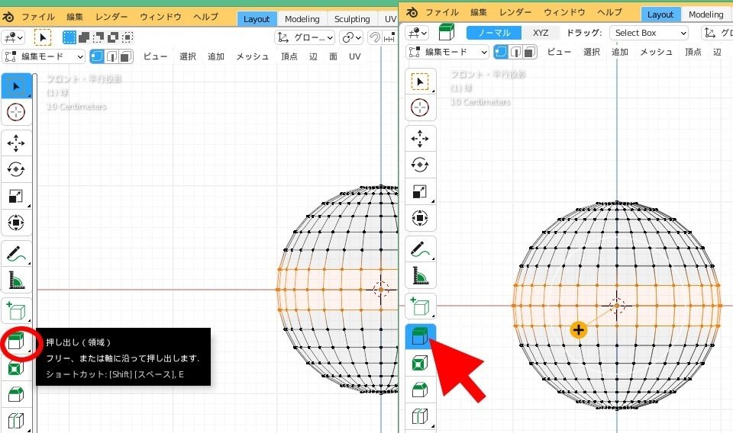Select the Annotate tool in right window

[x=420, y=249]
